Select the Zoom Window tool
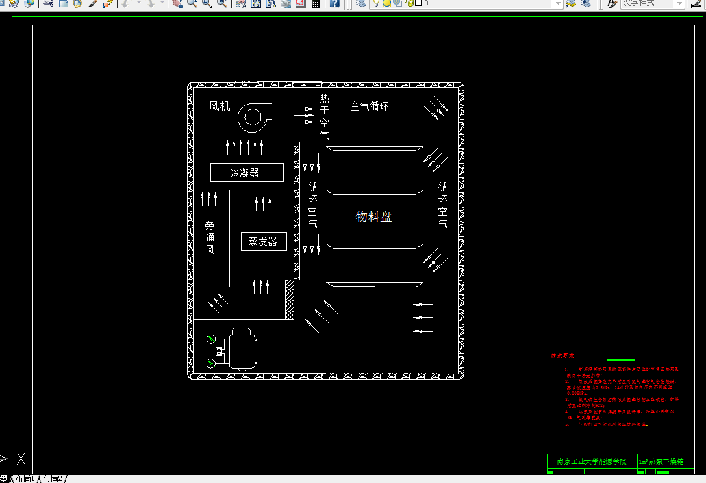 (207, 3)
